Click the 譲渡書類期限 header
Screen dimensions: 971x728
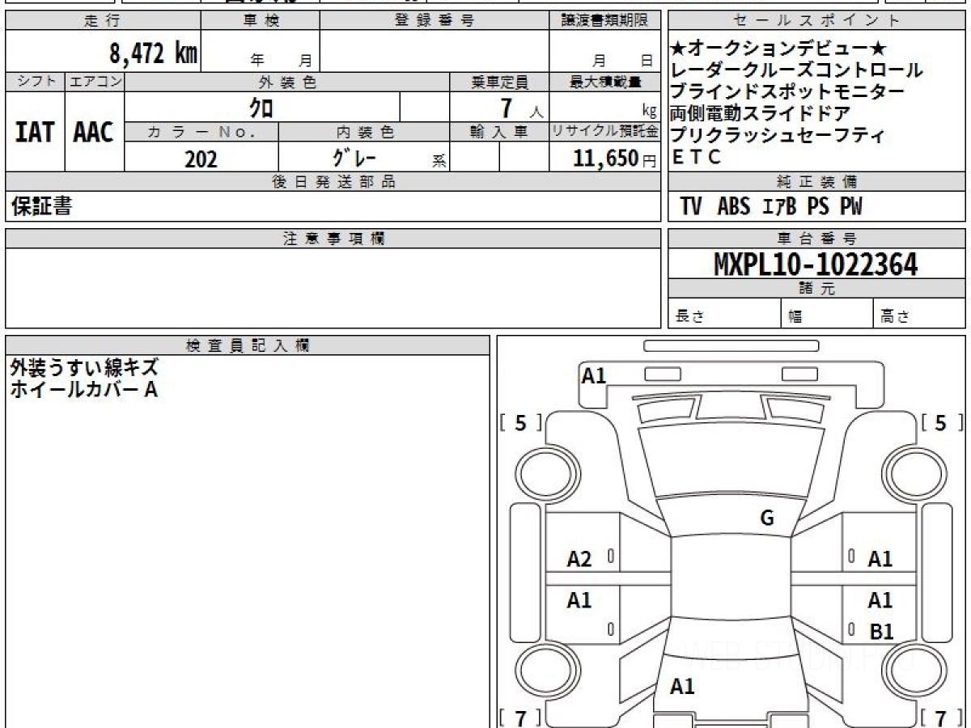(605, 21)
